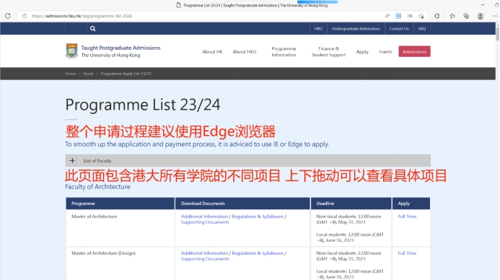Select the Events menu item

[385, 52]
